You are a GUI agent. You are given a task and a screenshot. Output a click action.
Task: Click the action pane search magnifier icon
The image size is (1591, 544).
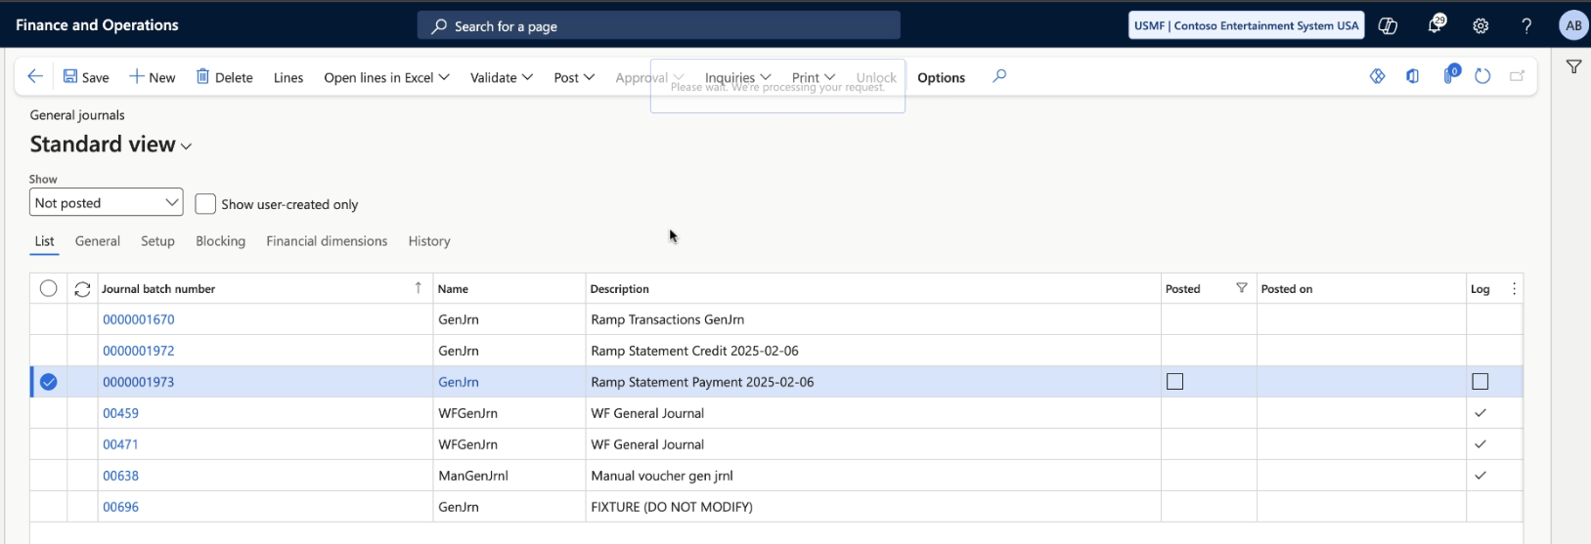[999, 76]
